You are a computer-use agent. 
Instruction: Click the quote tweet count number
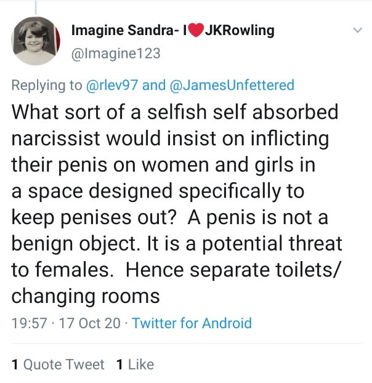[15, 365]
